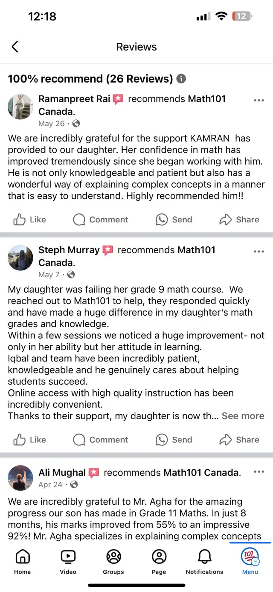Screen dimensions: 273x592
Task: Like Ramanpreet Rai's review
Action: (x=29, y=219)
